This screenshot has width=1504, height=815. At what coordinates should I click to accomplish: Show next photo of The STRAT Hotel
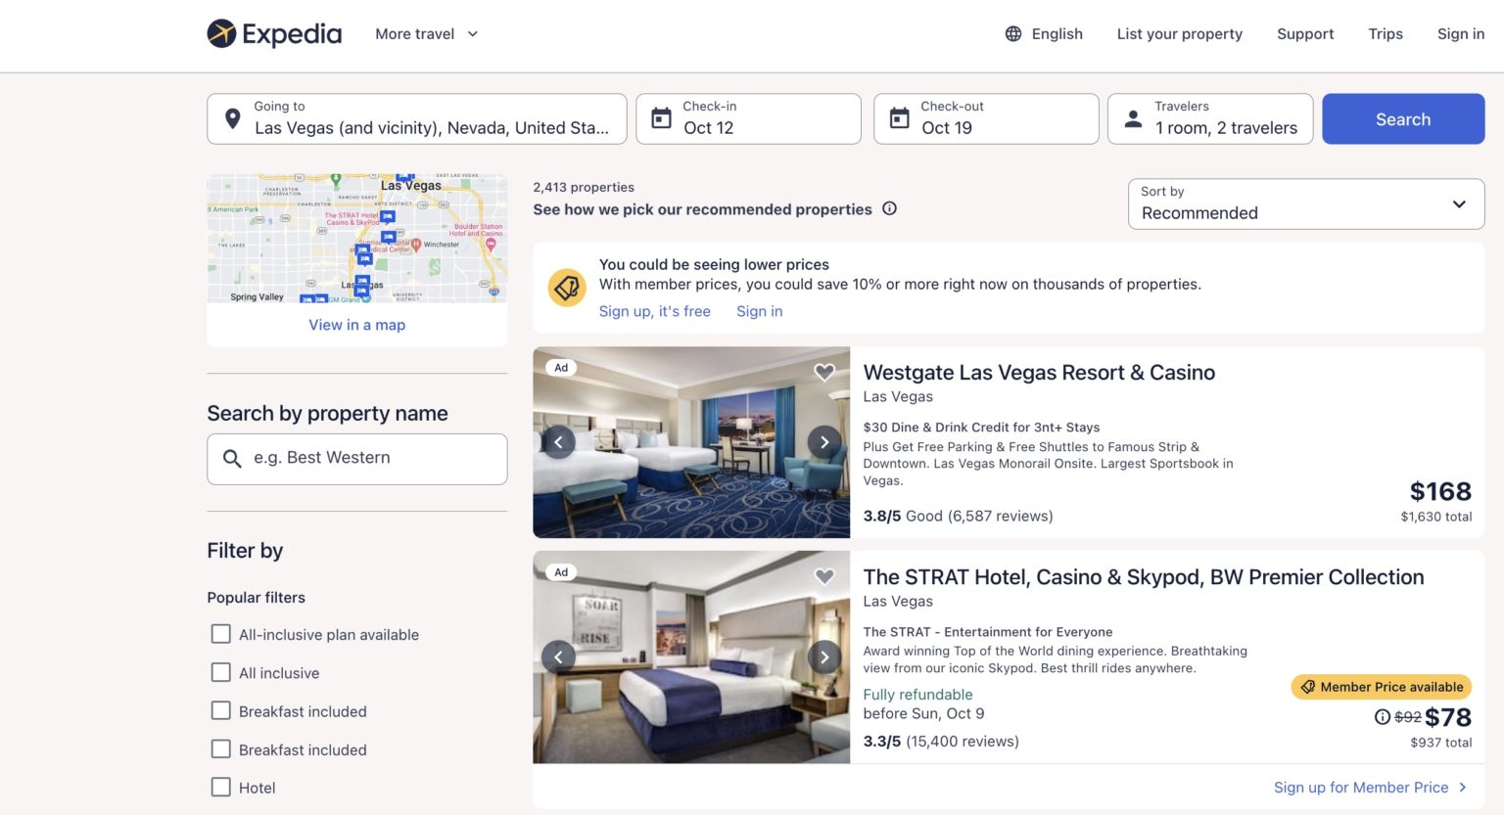(823, 657)
